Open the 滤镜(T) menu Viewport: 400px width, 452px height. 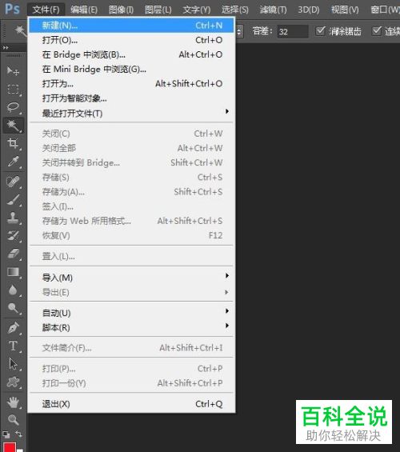click(273, 10)
